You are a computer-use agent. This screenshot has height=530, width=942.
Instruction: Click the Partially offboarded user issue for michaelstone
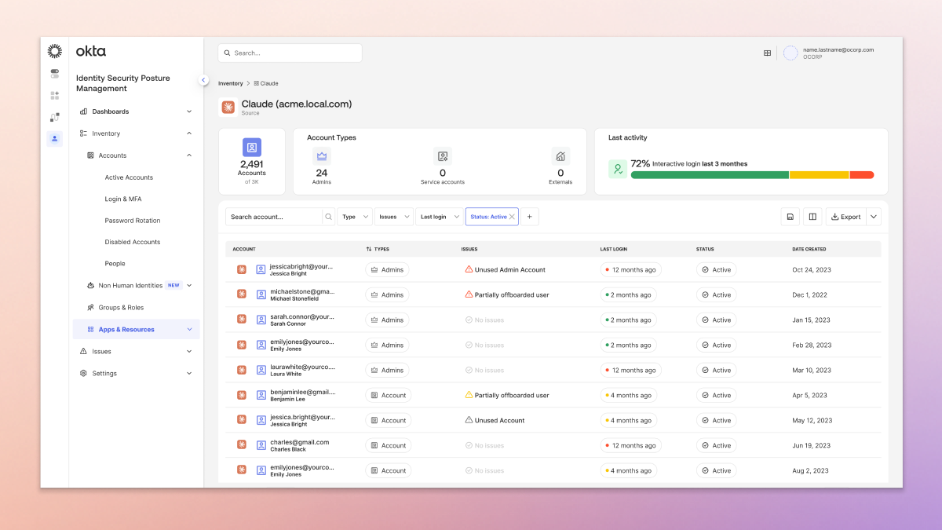pyautogui.click(x=507, y=294)
